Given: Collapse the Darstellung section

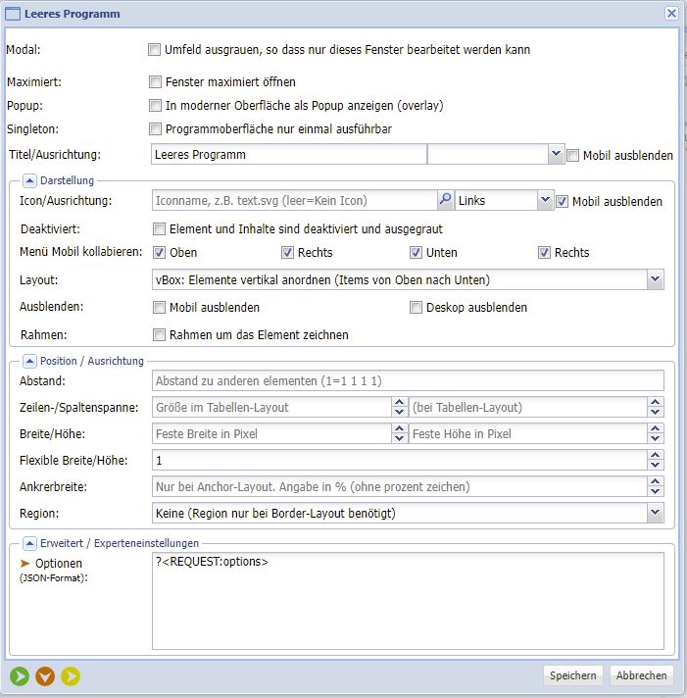Looking at the screenshot, I should (28, 180).
